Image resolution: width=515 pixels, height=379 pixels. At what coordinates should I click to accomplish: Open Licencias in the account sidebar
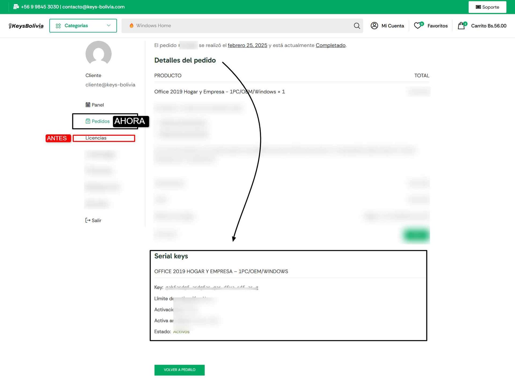click(x=96, y=138)
